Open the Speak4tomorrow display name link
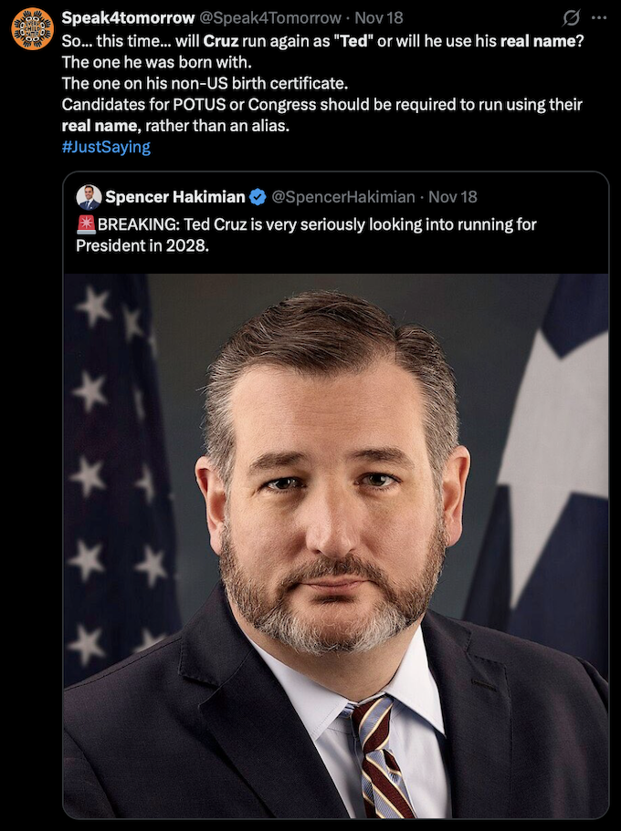The image size is (621, 831). [x=129, y=18]
